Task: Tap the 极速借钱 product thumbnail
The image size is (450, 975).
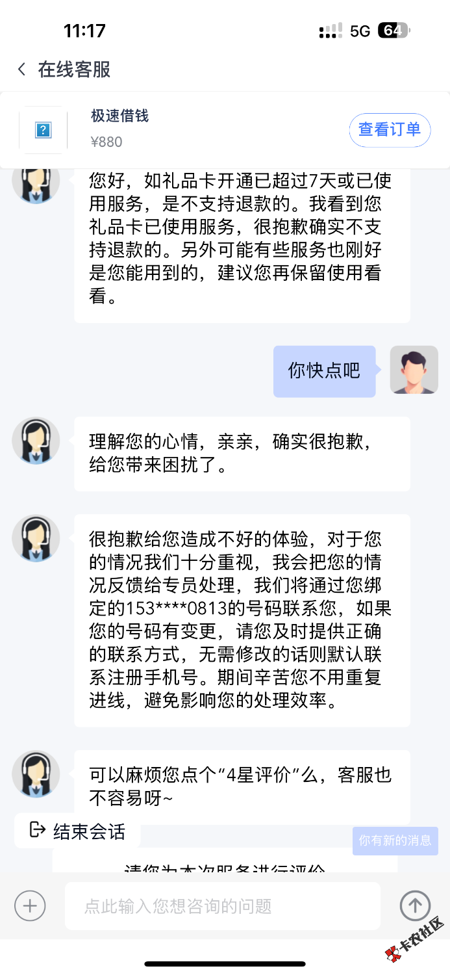Action: [43, 131]
